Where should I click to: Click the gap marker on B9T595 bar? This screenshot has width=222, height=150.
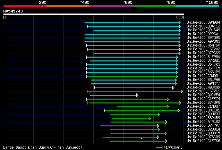tap(151, 38)
